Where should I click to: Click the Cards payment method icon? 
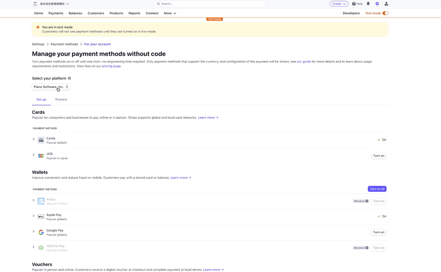(x=41, y=140)
